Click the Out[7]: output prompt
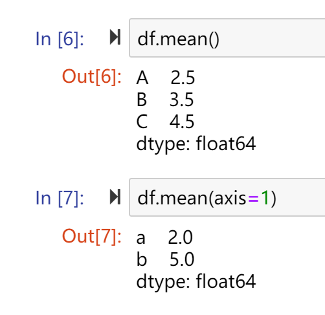This screenshot has height=315, width=325. pos(91,236)
